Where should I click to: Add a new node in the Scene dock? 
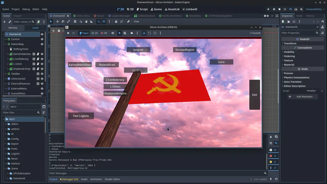(x=4, y=22)
